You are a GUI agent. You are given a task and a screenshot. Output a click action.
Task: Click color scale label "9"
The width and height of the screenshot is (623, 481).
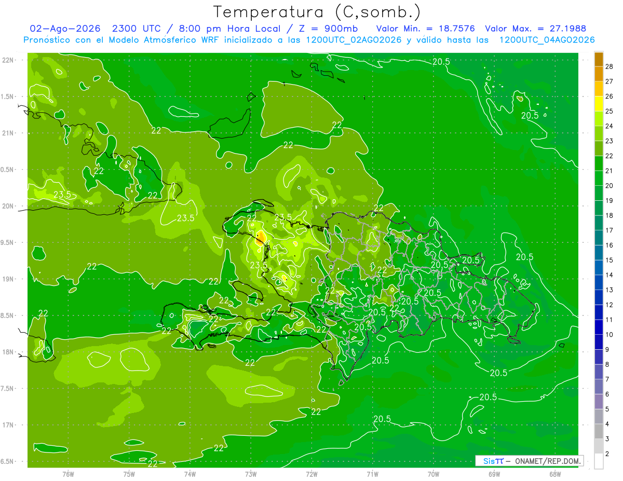[607, 349]
